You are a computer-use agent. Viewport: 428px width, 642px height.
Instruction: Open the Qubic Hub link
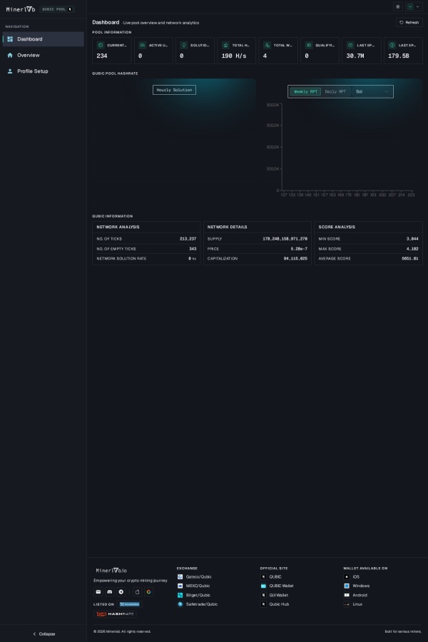click(x=275, y=604)
